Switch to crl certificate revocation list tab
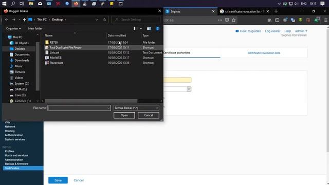The image size is (329, 185). coord(244,11)
